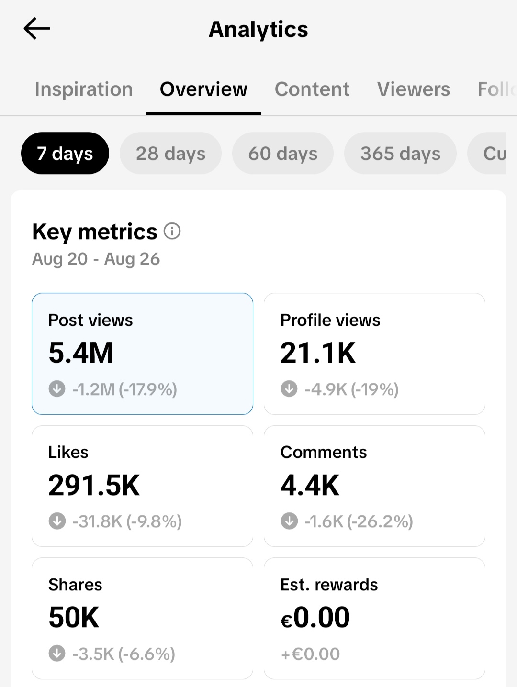The image size is (517, 687).
Task: Select the Post views metric card
Action: [x=142, y=354]
